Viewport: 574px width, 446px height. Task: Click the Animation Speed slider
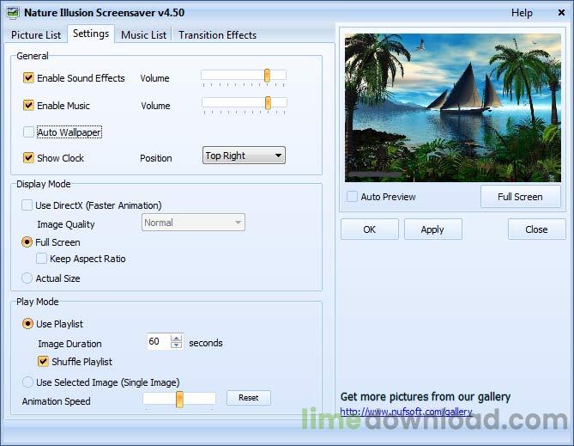(x=179, y=399)
